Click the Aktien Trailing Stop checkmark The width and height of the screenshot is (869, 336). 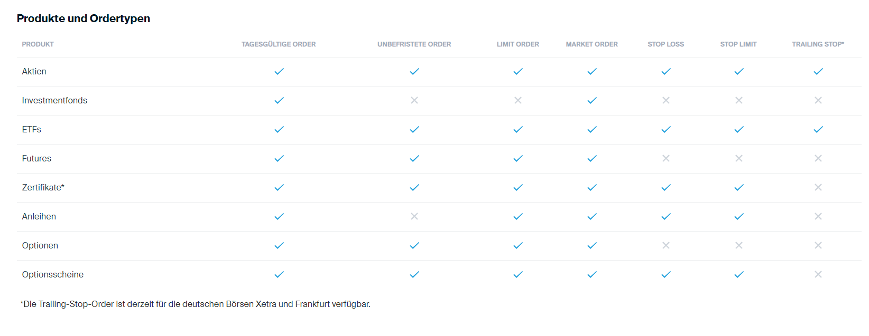[x=818, y=71]
